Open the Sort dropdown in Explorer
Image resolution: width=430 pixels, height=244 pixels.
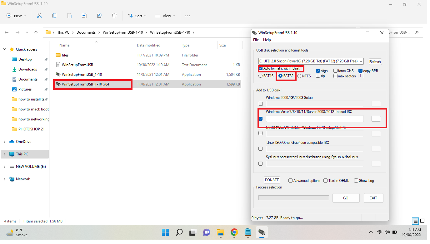point(137,16)
